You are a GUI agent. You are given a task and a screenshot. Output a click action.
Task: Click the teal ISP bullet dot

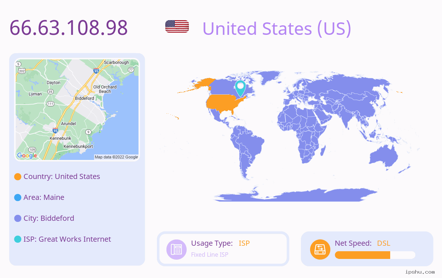(18, 239)
